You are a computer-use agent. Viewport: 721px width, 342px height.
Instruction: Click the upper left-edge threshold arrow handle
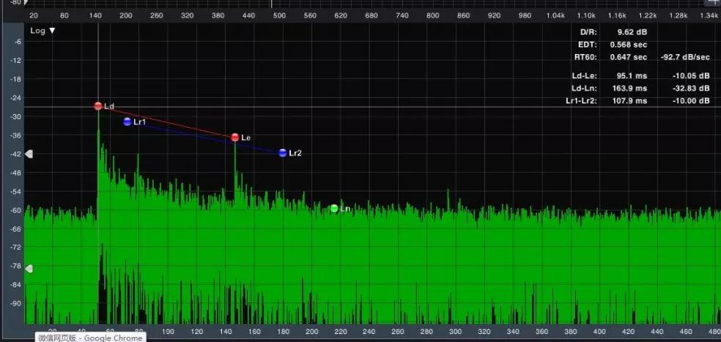[x=29, y=154]
